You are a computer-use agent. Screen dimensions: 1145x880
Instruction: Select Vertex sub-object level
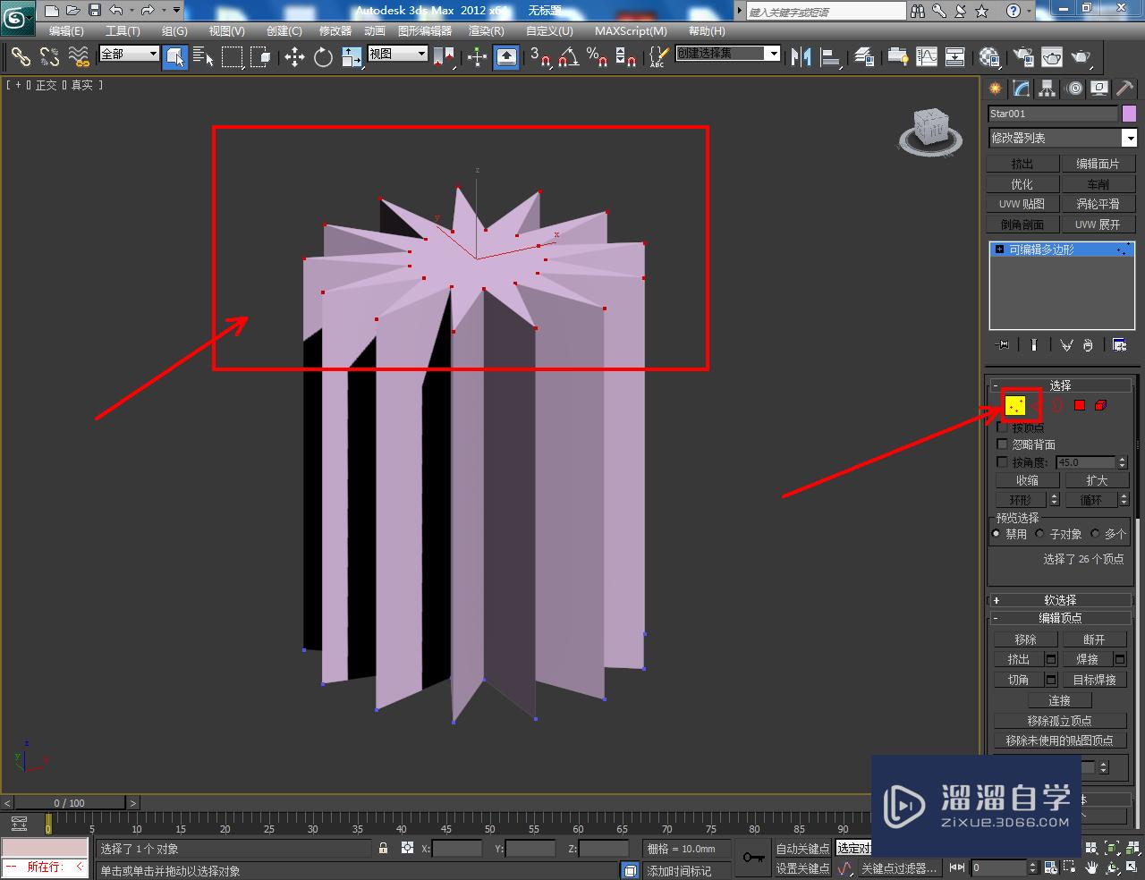pos(1015,406)
